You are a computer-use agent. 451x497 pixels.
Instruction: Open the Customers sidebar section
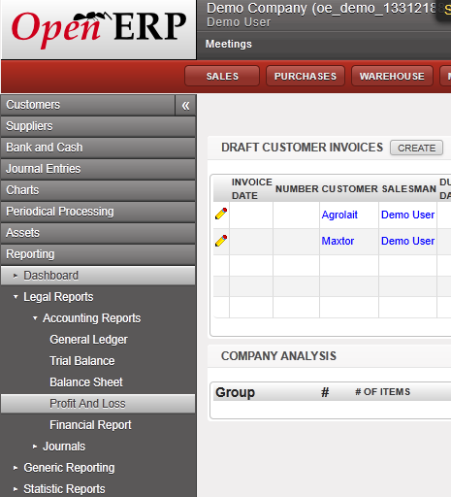pos(88,105)
